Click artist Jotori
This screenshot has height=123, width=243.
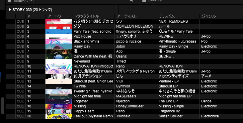pos(121,47)
